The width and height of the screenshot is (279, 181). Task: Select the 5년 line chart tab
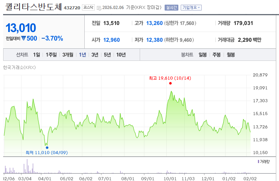107,55
